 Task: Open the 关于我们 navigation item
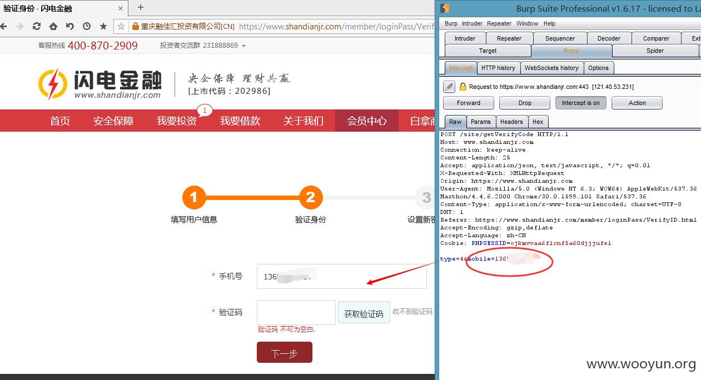pyautogui.click(x=304, y=121)
